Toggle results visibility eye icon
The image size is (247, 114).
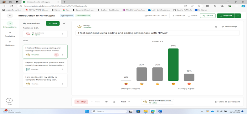(x=106, y=102)
